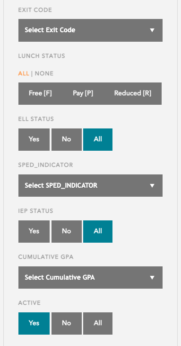Image resolution: width=181 pixels, height=346 pixels.
Task: Toggle the Free [F] lunch option
Action: 40,93
